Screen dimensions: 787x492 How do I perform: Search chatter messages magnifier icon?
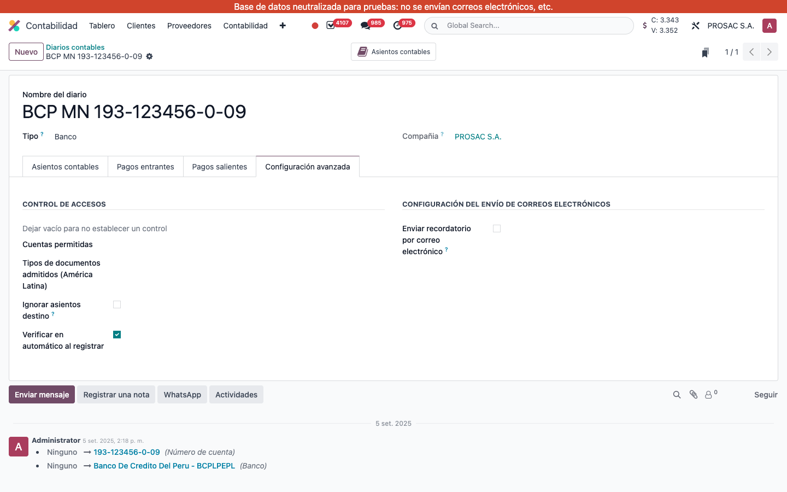coord(677,395)
